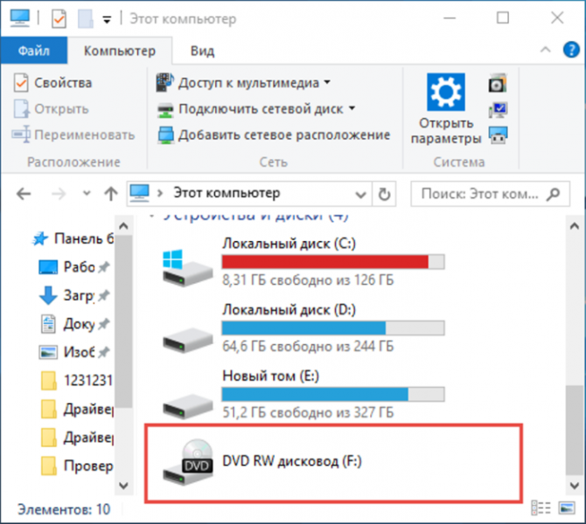Select Загрузки in the navigation pane
This screenshot has width=586, height=524.
74,295
